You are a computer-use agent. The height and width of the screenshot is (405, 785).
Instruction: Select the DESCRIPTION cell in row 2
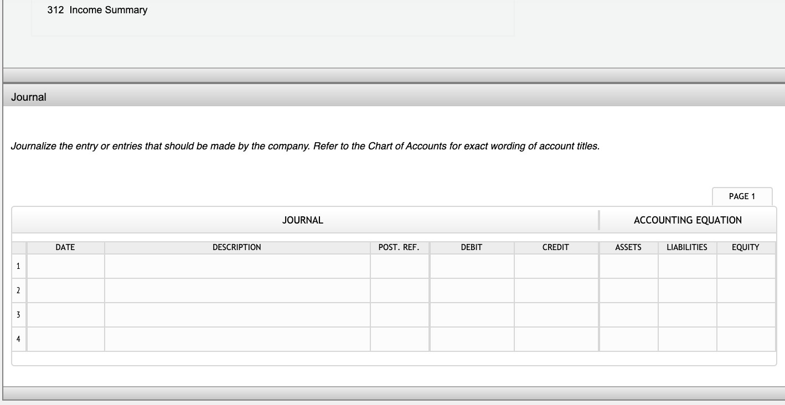coord(237,290)
